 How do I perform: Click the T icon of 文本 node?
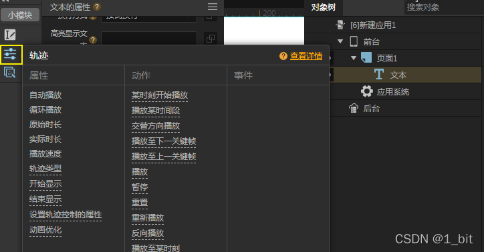379,75
